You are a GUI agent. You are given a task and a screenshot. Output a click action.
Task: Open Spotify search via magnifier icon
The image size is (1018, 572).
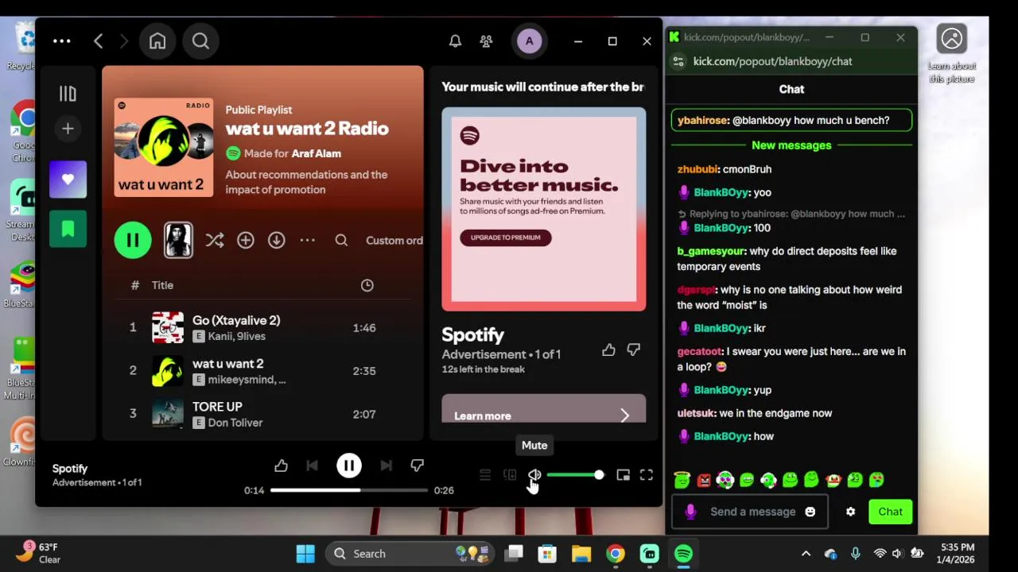tap(200, 41)
